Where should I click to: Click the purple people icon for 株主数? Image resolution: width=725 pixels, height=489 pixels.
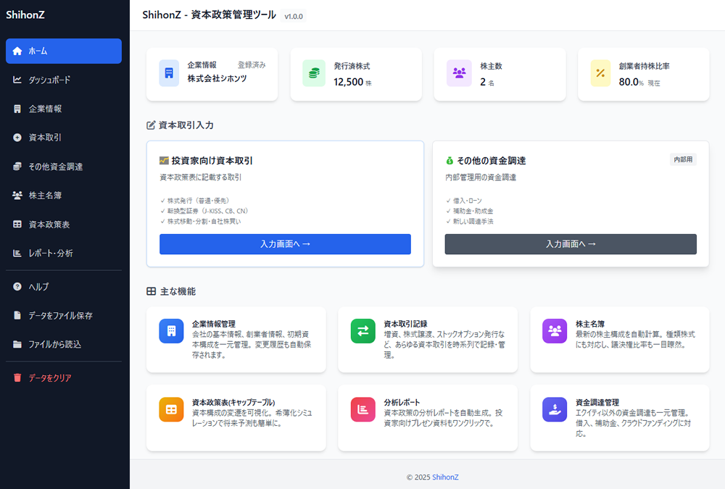(459, 73)
